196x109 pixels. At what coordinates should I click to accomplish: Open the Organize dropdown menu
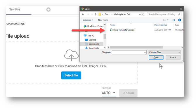pos(88,20)
